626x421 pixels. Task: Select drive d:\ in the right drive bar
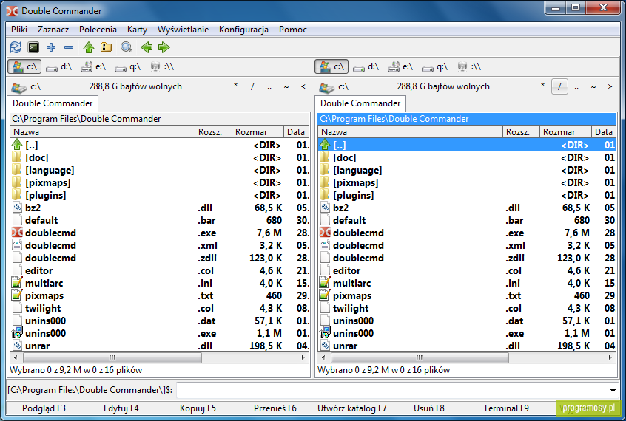click(x=366, y=66)
